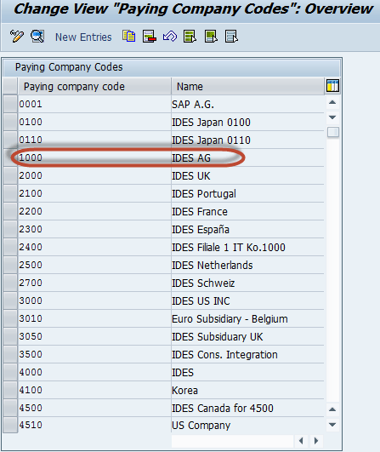Viewport: 380px width, 452px height.
Task: Click the Display/Change pencil icon
Action: [x=17, y=37]
